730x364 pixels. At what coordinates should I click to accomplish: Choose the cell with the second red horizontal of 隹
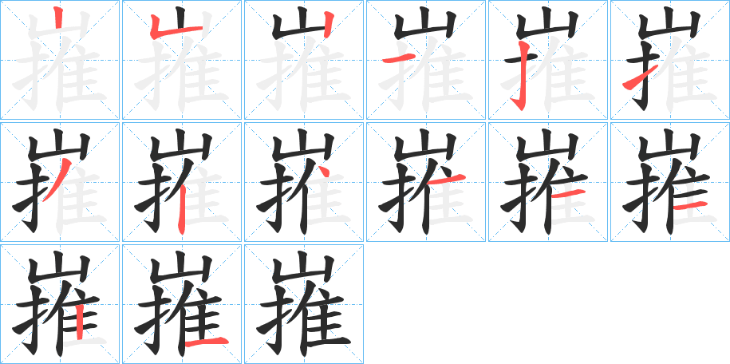click(547, 182)
